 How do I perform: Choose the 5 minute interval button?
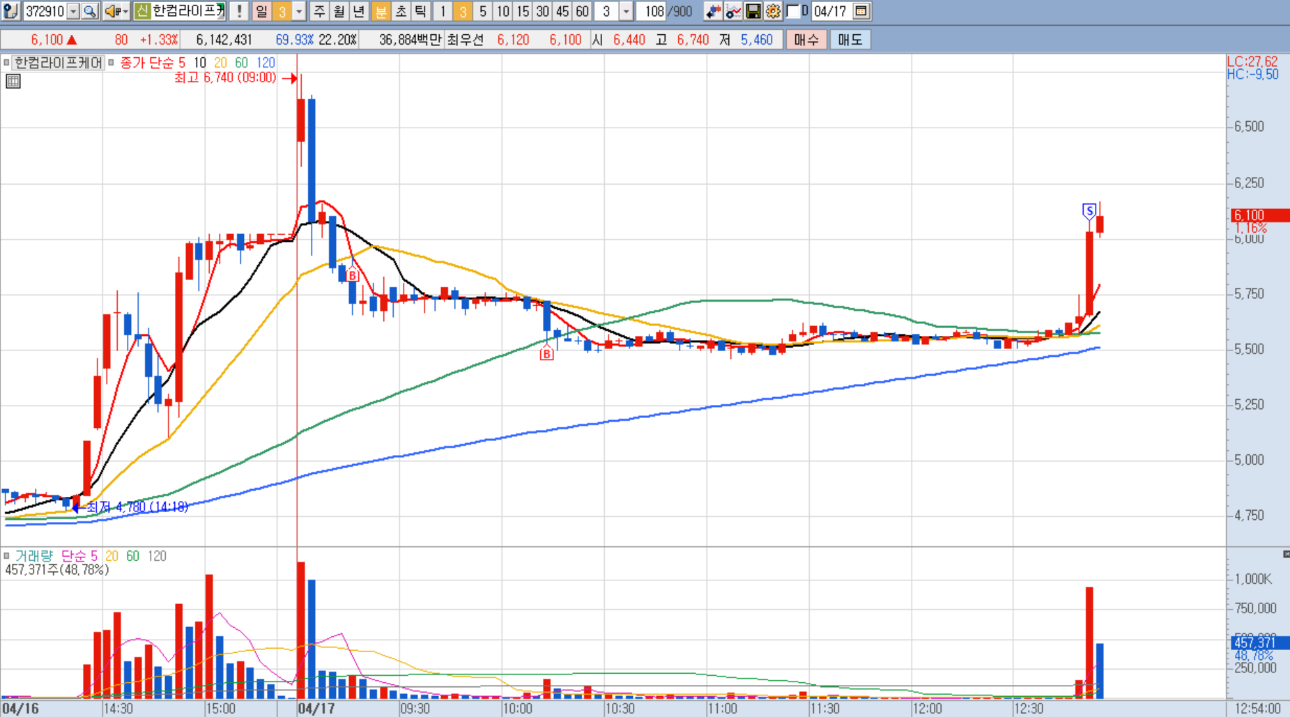(482, 11)
